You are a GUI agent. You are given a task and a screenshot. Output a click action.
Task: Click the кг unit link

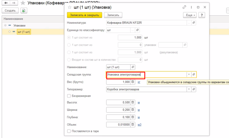click(x=139, y=82)
